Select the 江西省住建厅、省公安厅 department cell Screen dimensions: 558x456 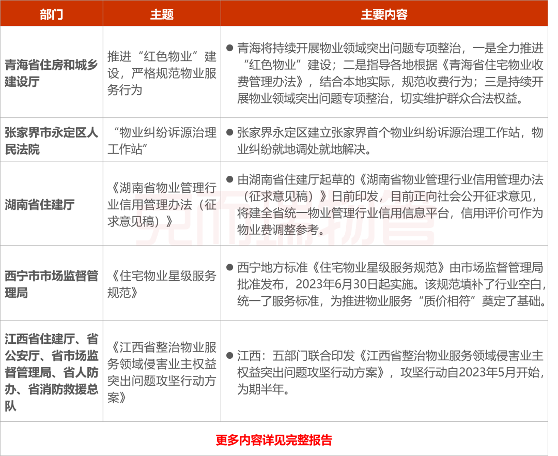(x=52, y=372)
